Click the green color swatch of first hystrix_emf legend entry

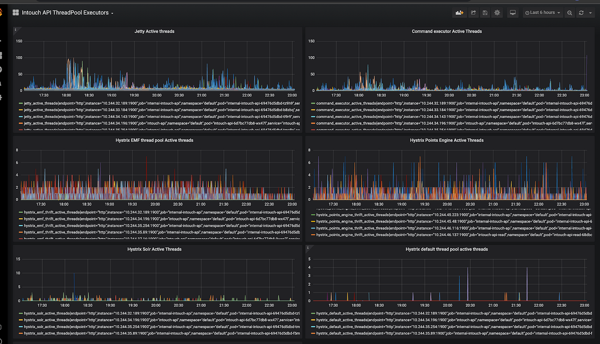click(x=21, y=212)
